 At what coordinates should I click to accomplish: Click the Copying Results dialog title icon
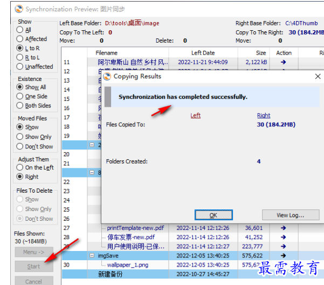(107, 77)
